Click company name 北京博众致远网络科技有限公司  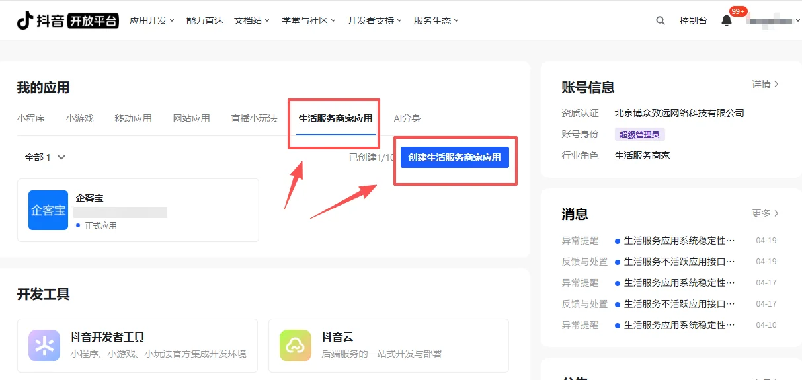pos(680,113)
